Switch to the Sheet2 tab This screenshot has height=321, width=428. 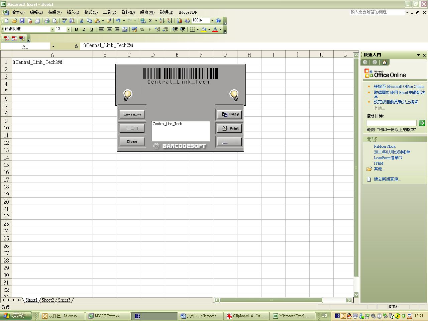48,300
